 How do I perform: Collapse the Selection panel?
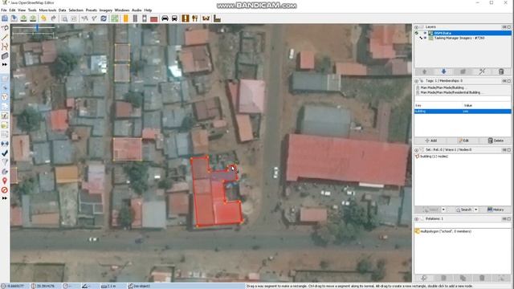416,150
